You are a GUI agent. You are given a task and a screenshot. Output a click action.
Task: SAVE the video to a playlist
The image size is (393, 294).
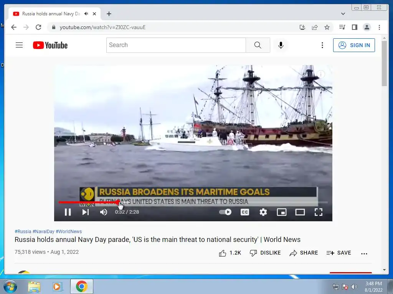coord(339,253)
